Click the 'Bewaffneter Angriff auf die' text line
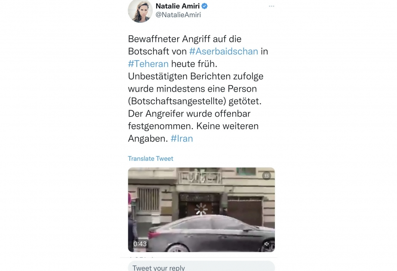This screenshot has height=271, width=397. 185,39
